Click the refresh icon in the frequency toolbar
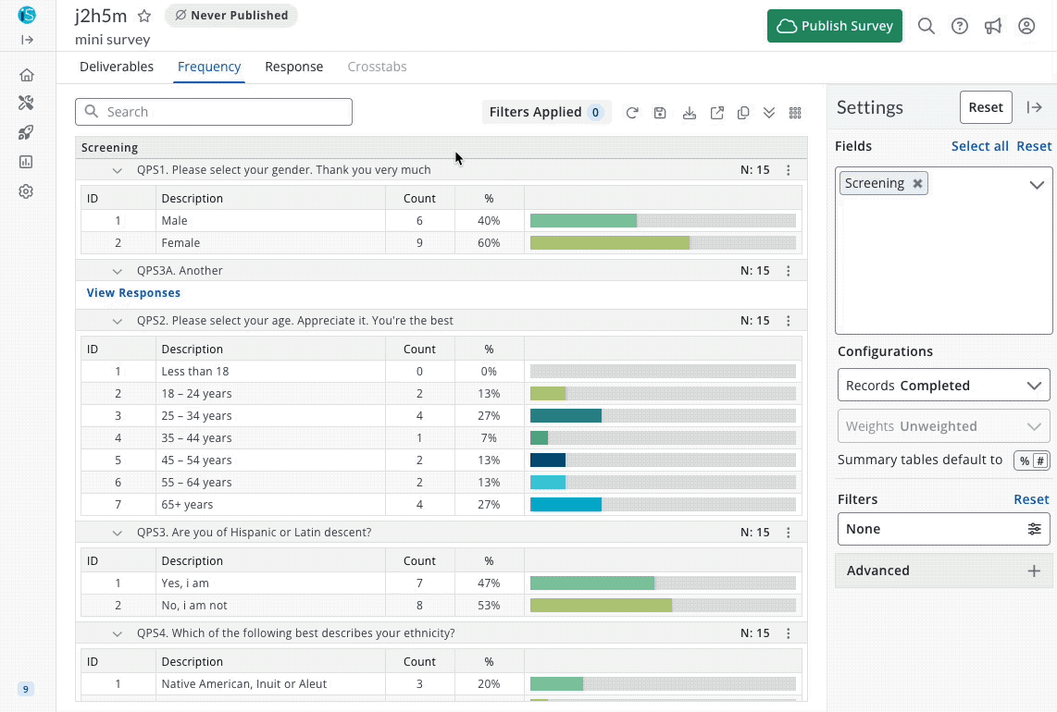 [632, 113]
